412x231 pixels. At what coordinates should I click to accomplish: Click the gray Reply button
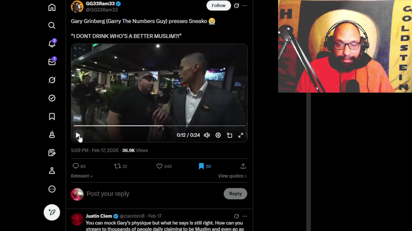pyautogui.click(x=235, y=193)
